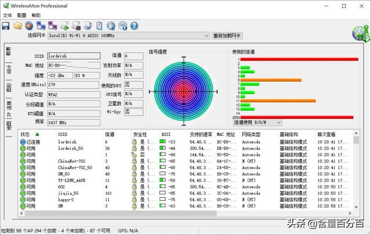
Task: Click the 认证类型 field showing WPA2
Action: pos(74,95)
